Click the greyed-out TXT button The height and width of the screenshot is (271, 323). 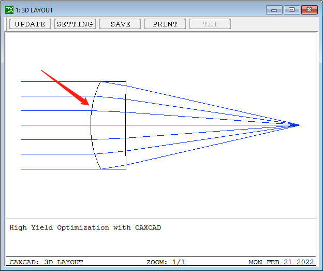[x=210, y=24]
